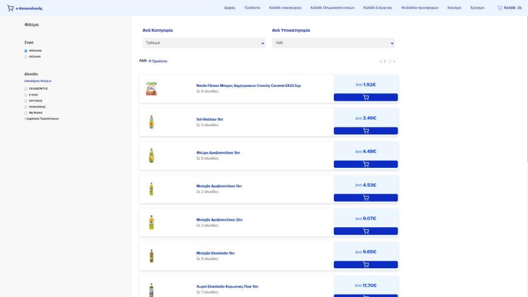Click 'Σε 8 αλυσίδες' under Φλώρα
528x297 pixels.
(208, 158)
